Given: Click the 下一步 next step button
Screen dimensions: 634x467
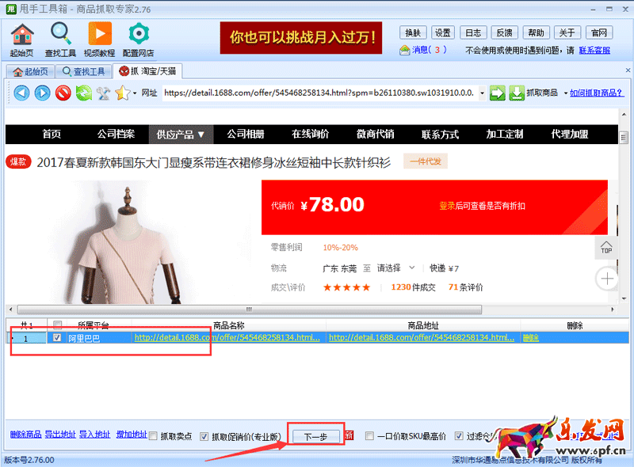Looking at the screenshot, I should click(x=315, y=436).
